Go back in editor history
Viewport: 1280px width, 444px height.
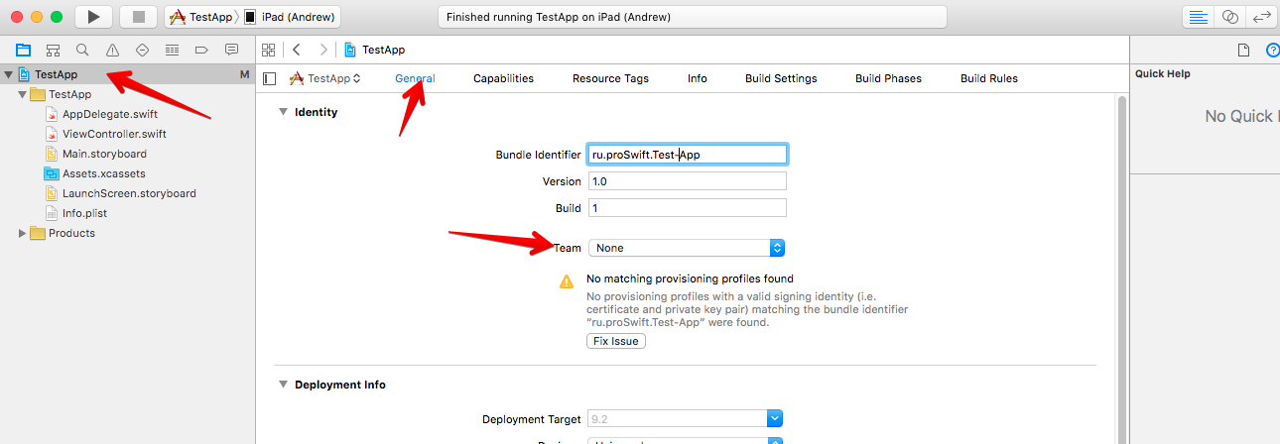[297, 50]
